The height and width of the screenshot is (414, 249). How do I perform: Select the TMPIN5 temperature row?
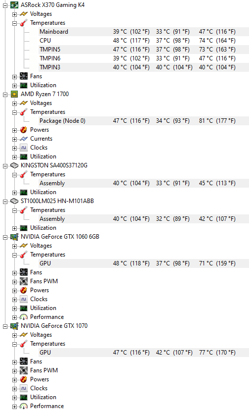(x=144, y=50)
